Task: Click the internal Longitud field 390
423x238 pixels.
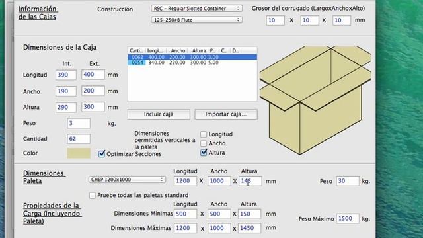Action: 66,75
